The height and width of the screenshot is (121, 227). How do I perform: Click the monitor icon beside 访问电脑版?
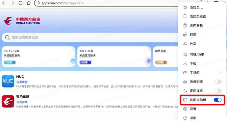pos(185,100)
